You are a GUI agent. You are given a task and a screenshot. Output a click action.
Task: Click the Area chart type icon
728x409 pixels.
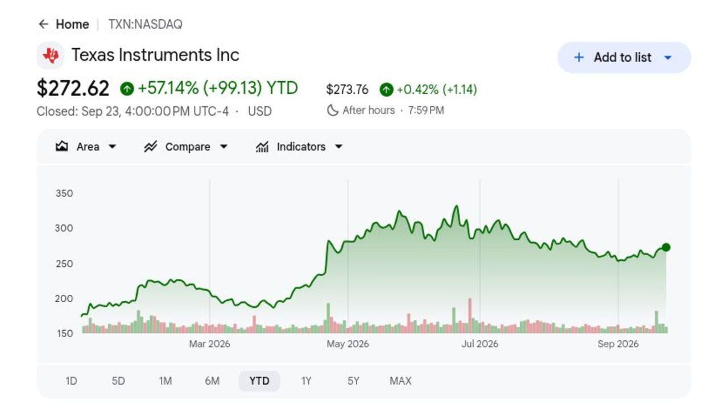(62, 147)
